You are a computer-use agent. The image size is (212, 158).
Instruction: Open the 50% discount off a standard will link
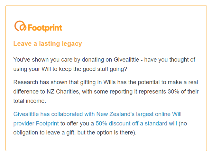[x=136, y=123]
